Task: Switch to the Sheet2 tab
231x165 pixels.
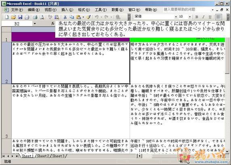Action: tap(43, 156)
